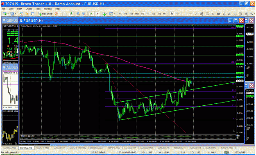Screen dimensions: 256x155
Task: Expand the Indicators dropdown arrow
Action: tap(107, 14)
